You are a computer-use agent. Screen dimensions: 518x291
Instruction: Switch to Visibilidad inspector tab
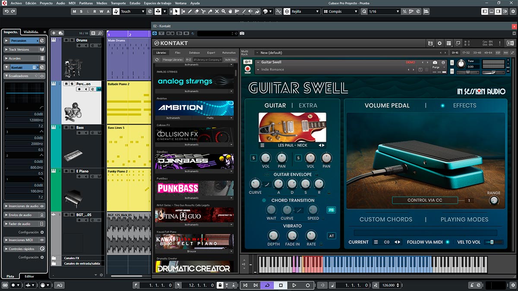31,32
